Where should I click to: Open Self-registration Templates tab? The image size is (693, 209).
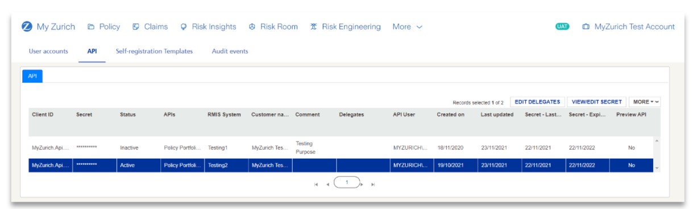(x=154, y=51)
